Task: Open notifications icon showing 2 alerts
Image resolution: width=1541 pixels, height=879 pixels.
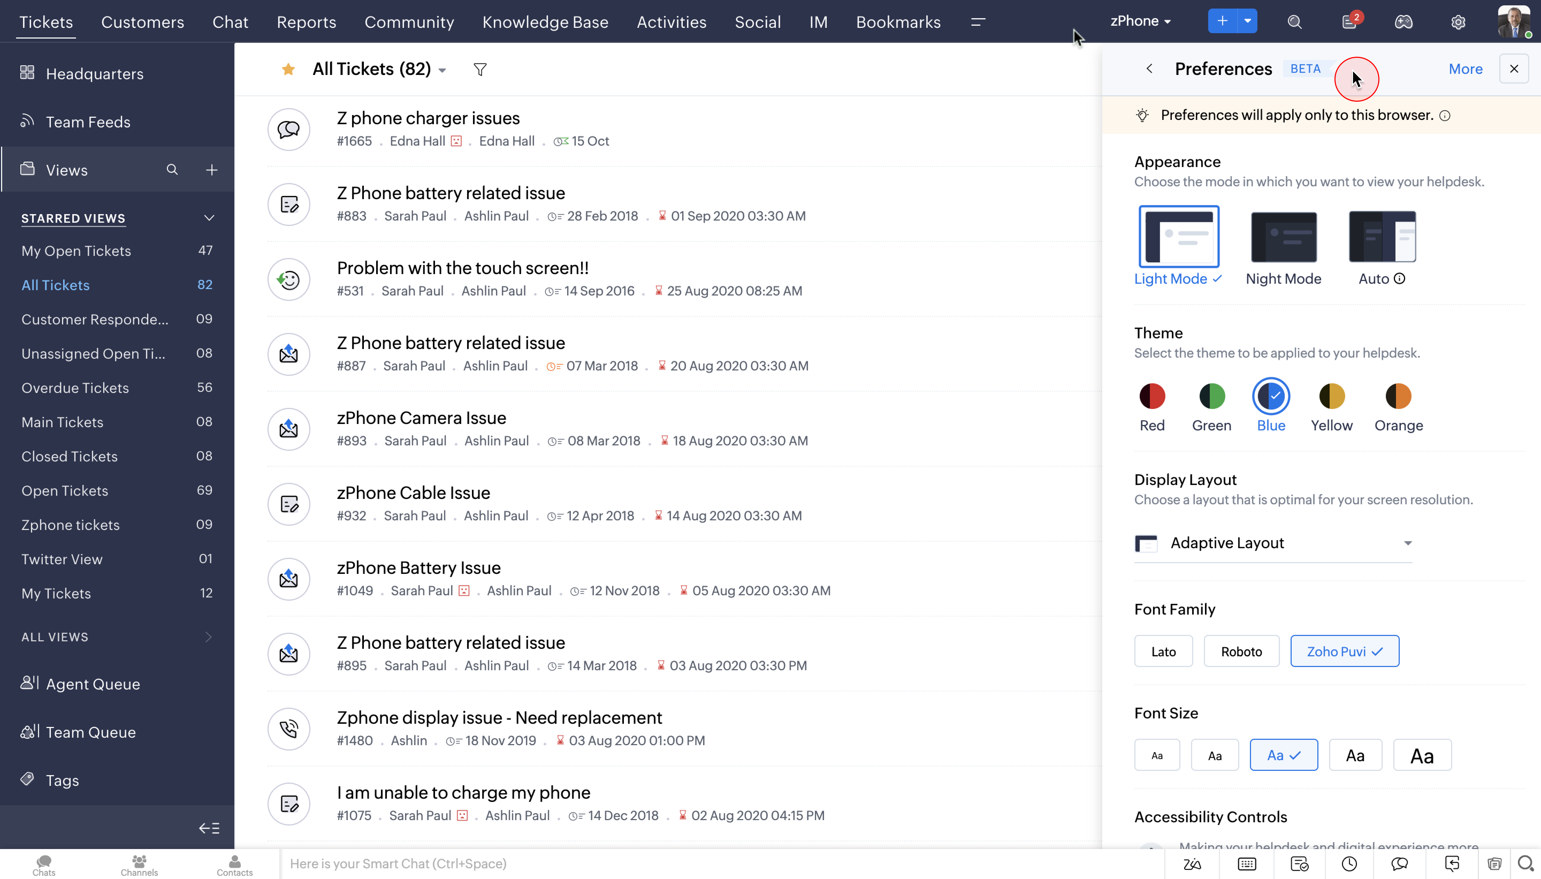Action: (1350, 22)
